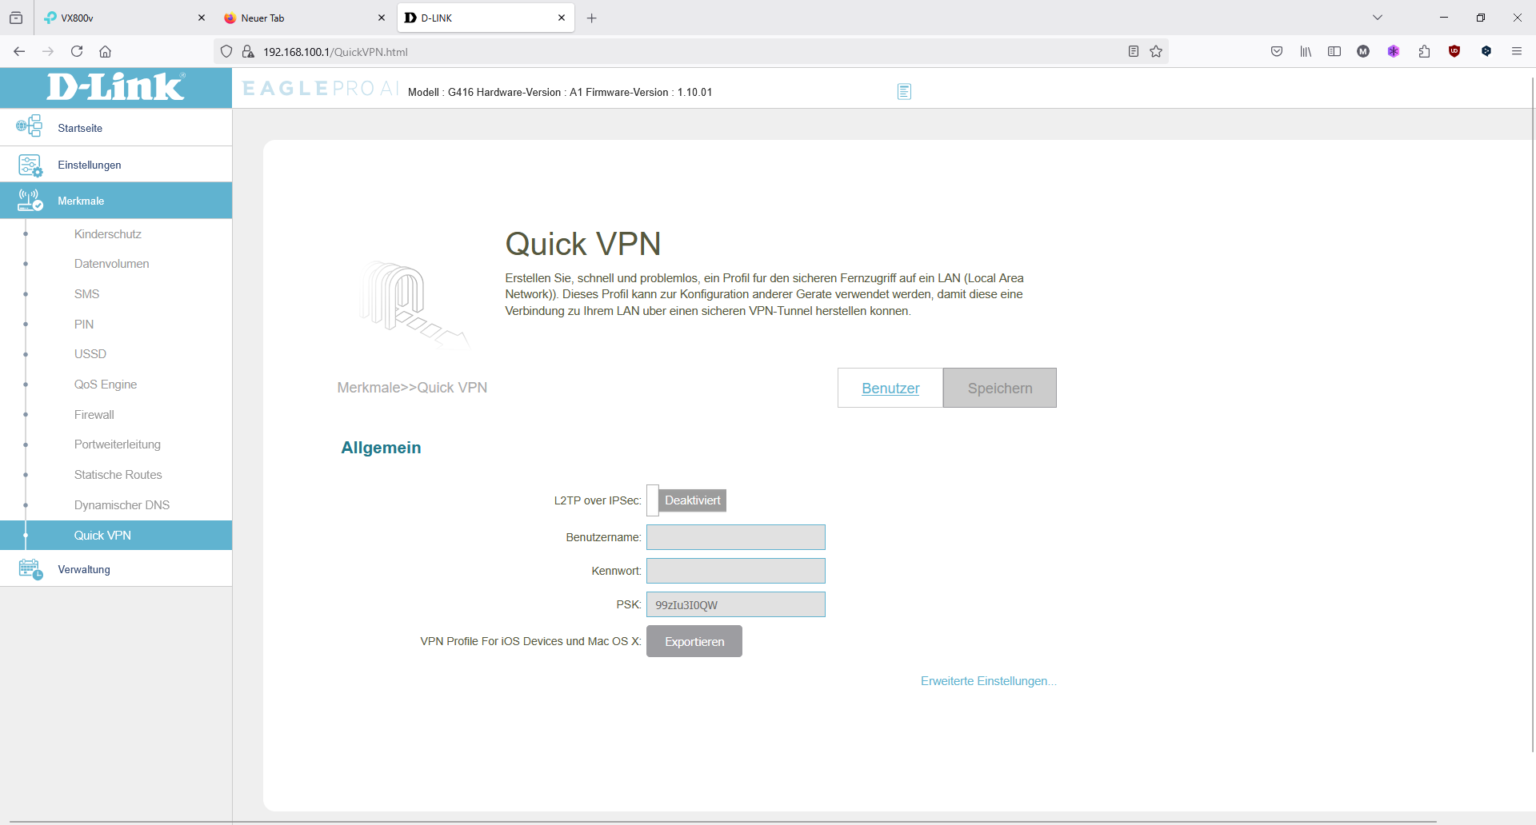The height and width of the screenshot is (825, 1536).
Task: Close the D-LINK tab
Action: pos(562,18)
